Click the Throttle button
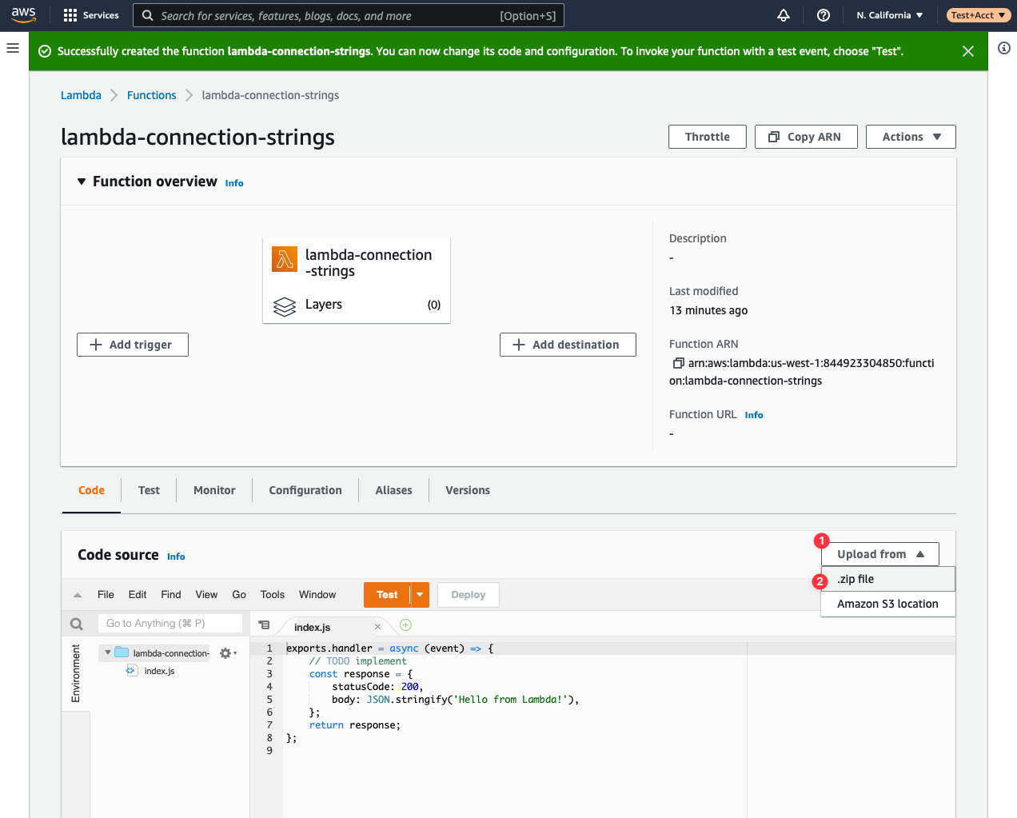Viewport: 1017px width, 818px height. pyautogui.click(x=708, y=137)
